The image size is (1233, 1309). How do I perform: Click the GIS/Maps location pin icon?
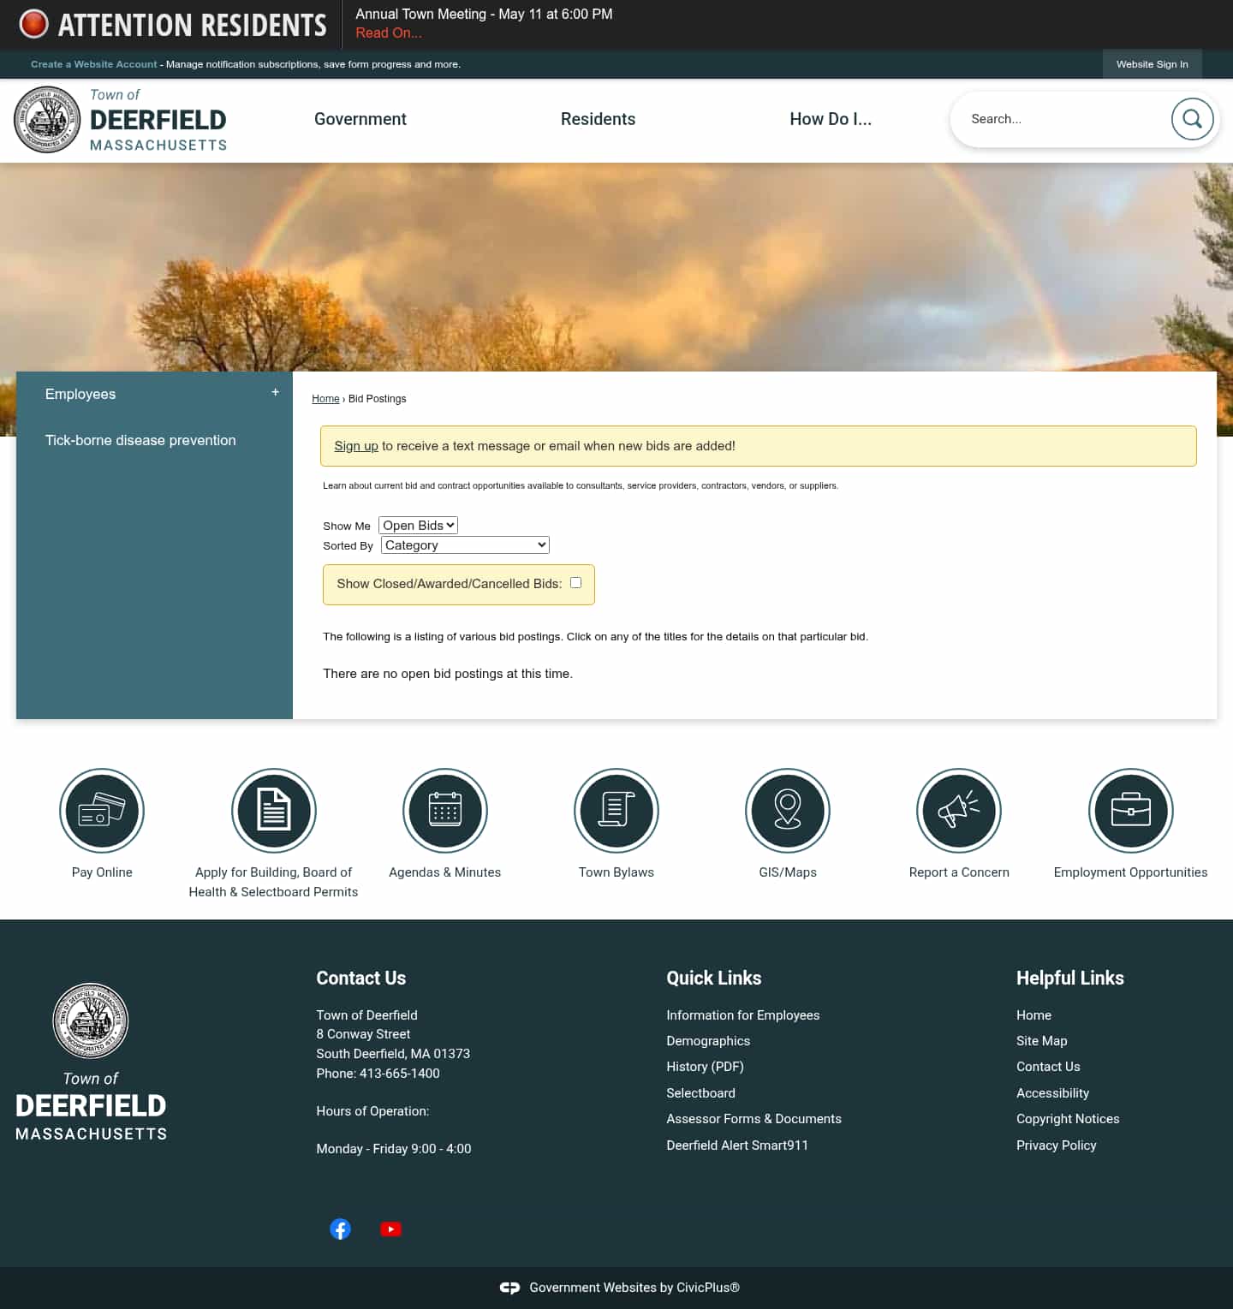(787, 811)
